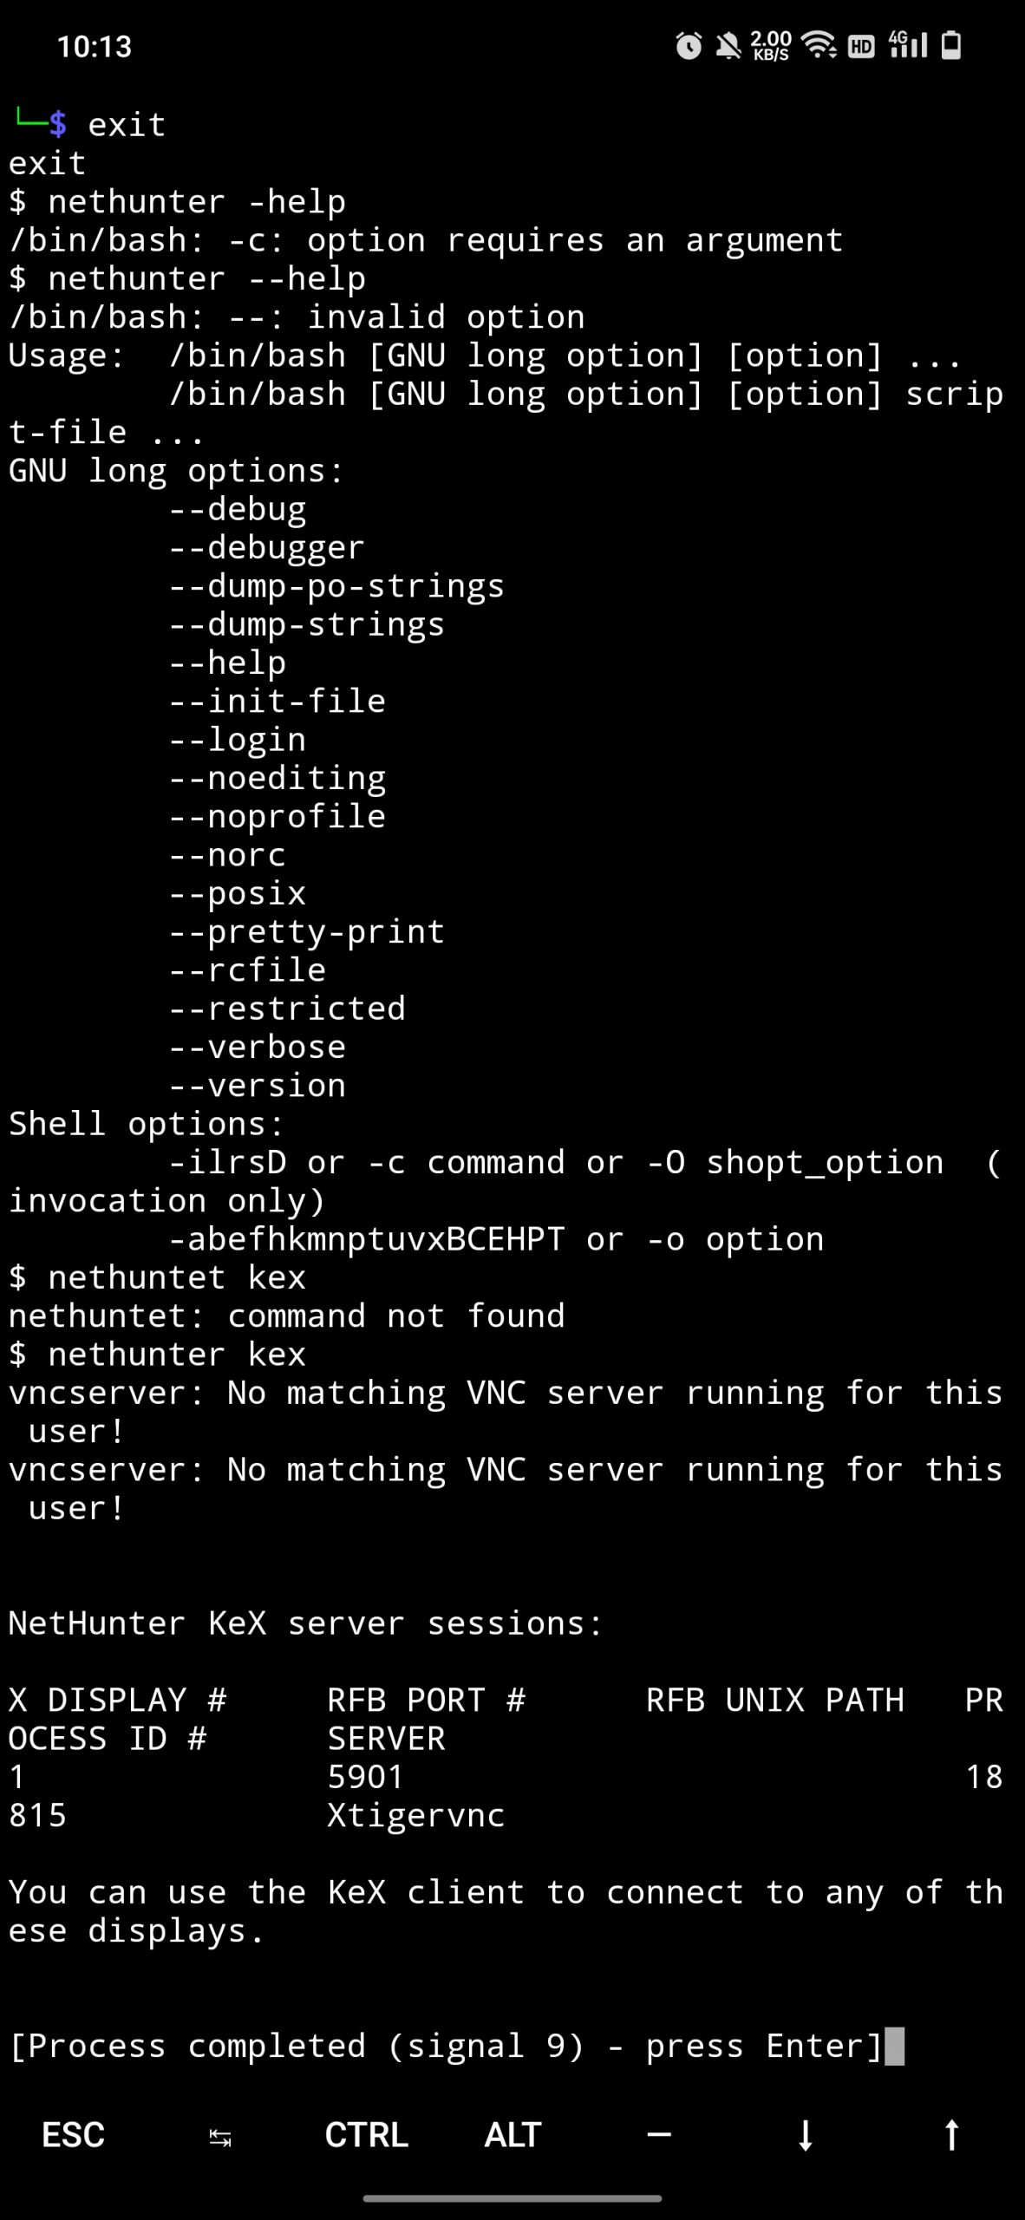Tap the Xtigervnc server entry
1025x2220 pixels.
point(416,1815)
